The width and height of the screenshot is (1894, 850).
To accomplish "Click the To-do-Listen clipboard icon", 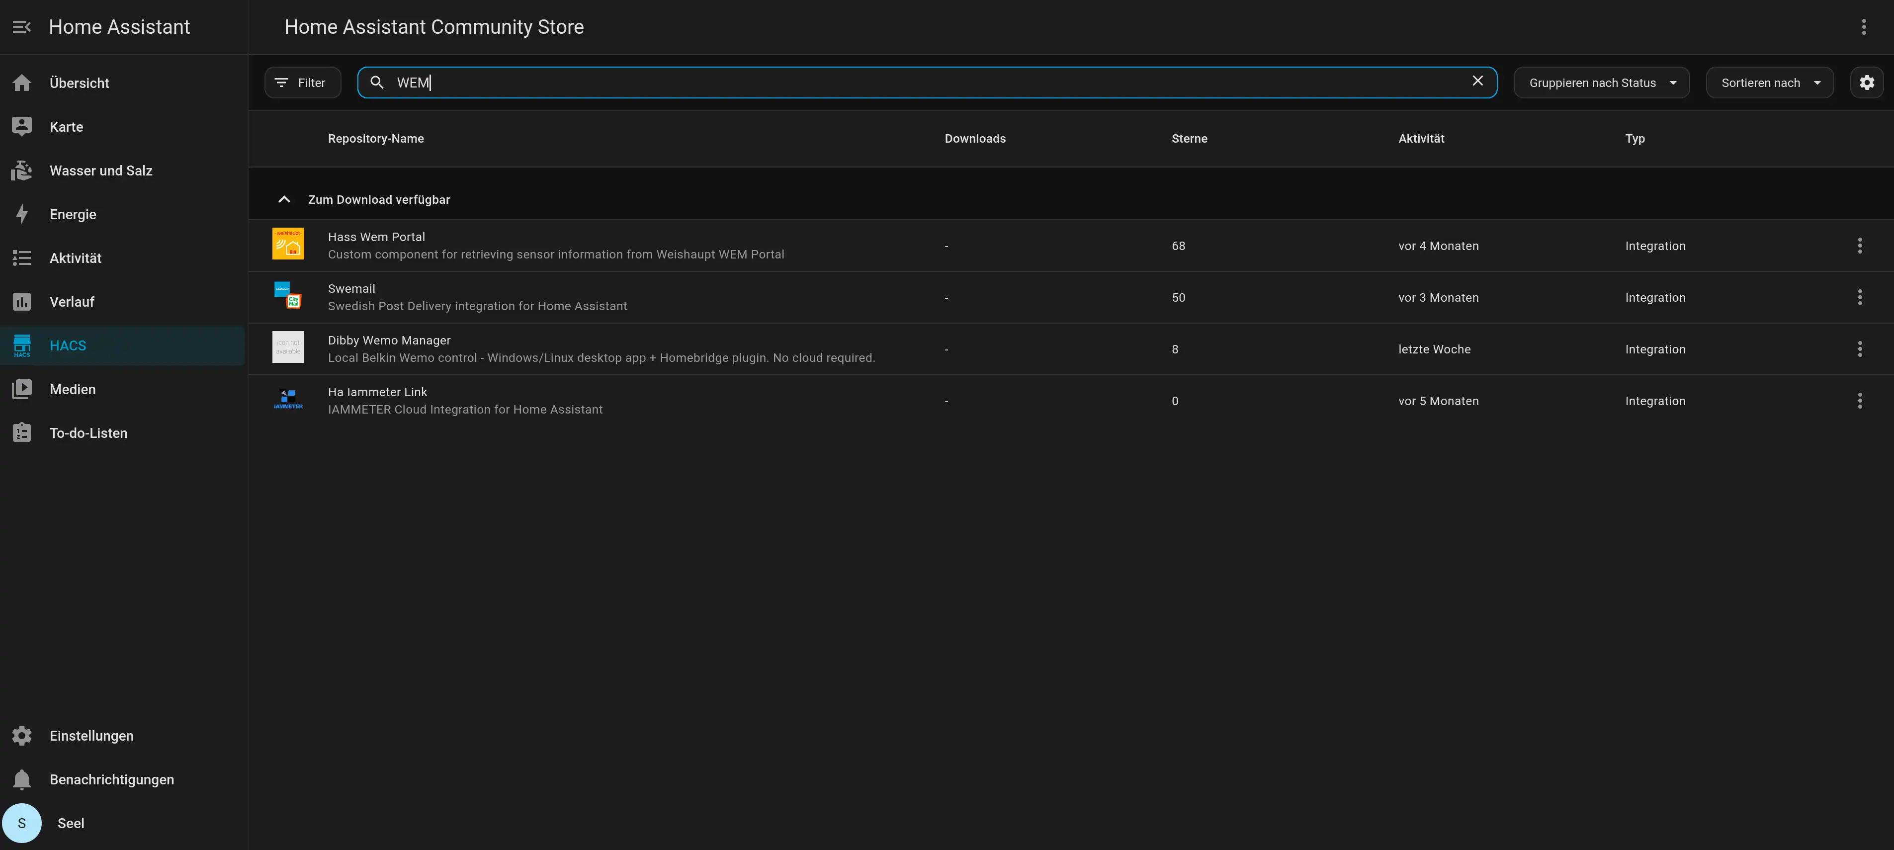I will (x=22, y=433).
